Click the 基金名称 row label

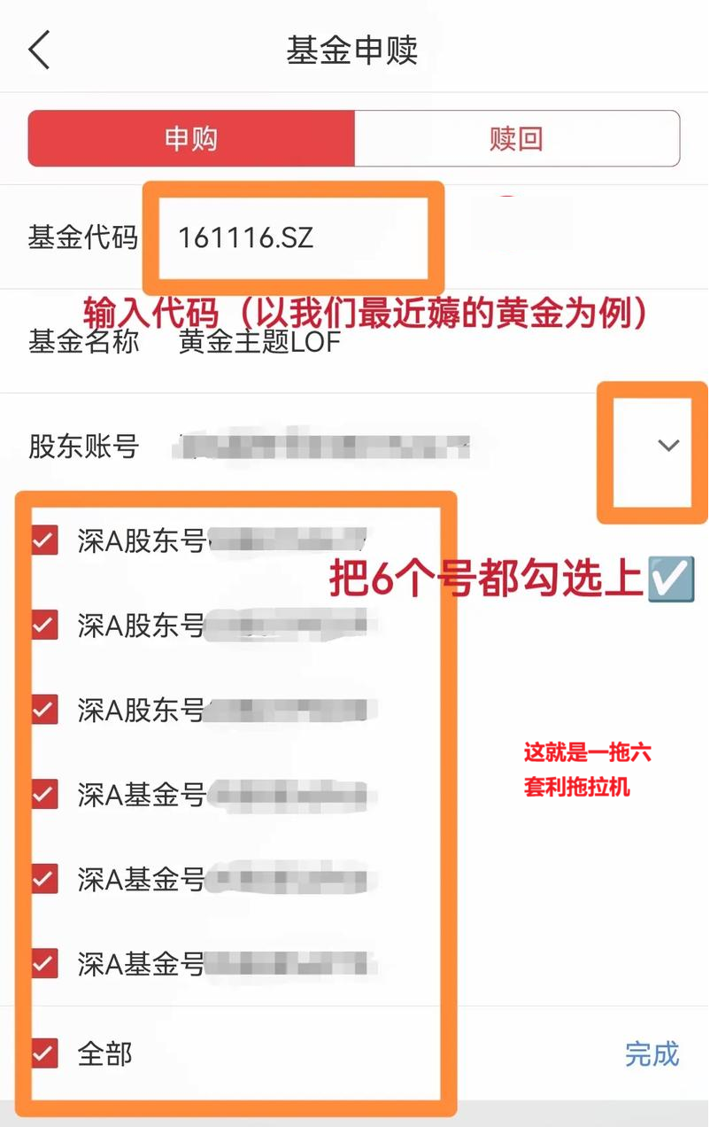click(x=83, y=341)
